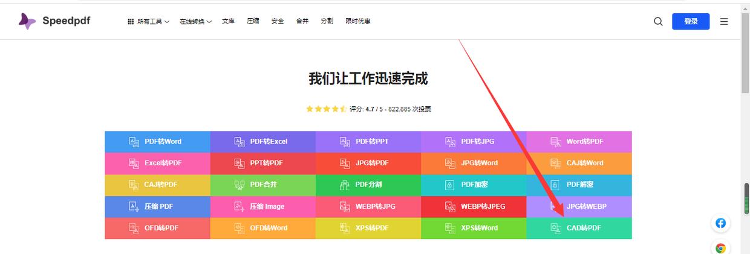Click the WEBP转JPEG tile icon

(451, 206)
